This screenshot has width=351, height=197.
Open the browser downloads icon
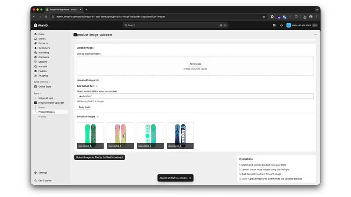click(x=305, y=17)
